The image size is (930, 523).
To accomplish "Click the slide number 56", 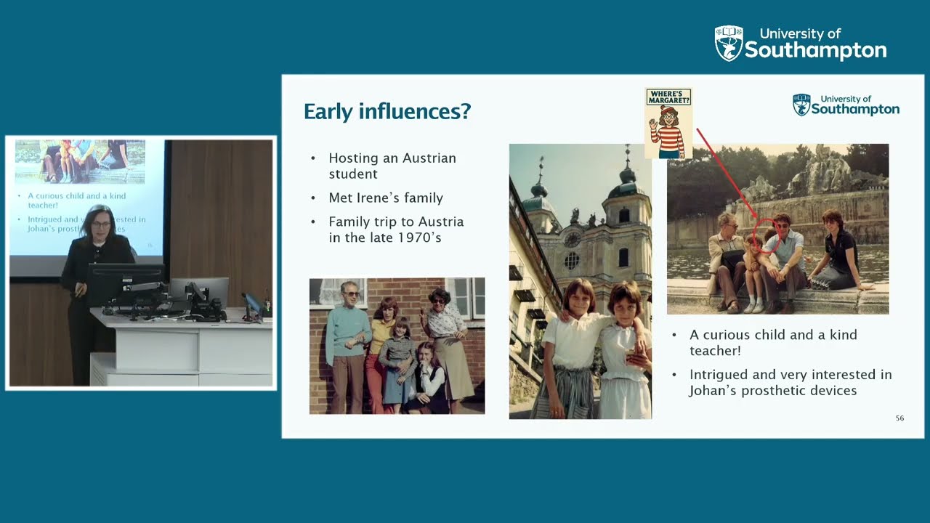I will pyautogui.click(x=899, y=418).
